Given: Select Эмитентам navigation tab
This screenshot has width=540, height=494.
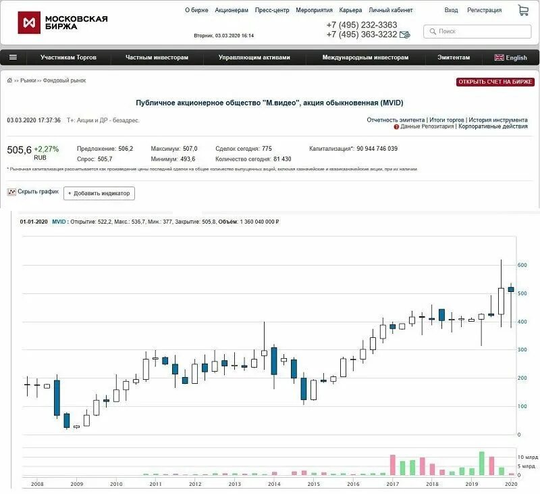Looking at the screenshot, I should coord(454,57).
